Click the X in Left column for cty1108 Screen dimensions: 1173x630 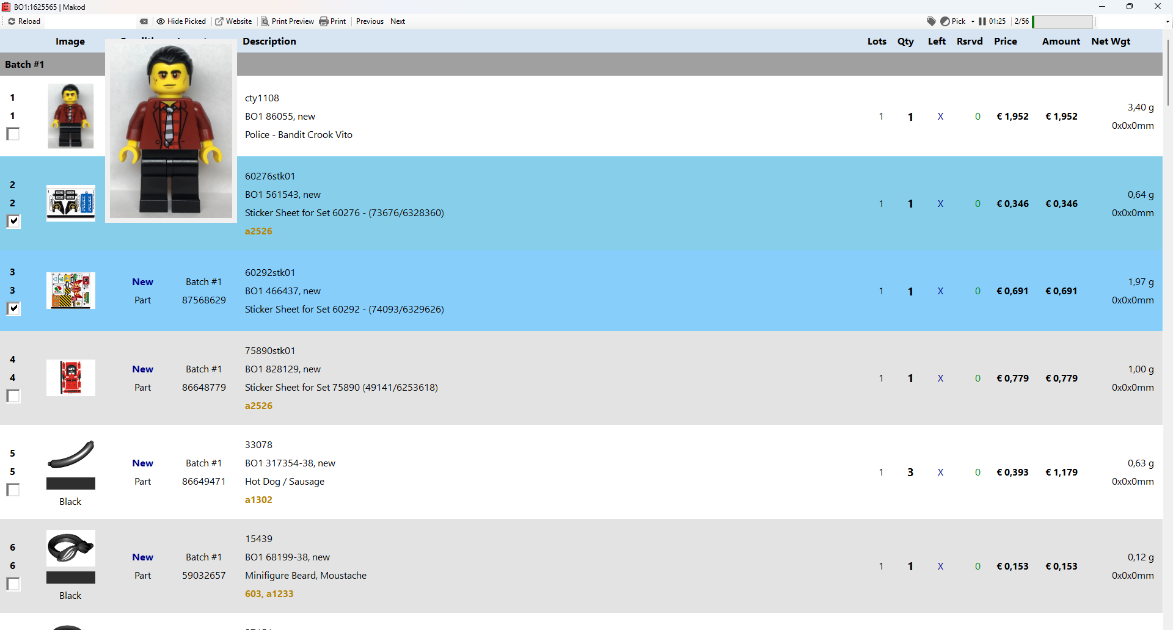point(940,117)
